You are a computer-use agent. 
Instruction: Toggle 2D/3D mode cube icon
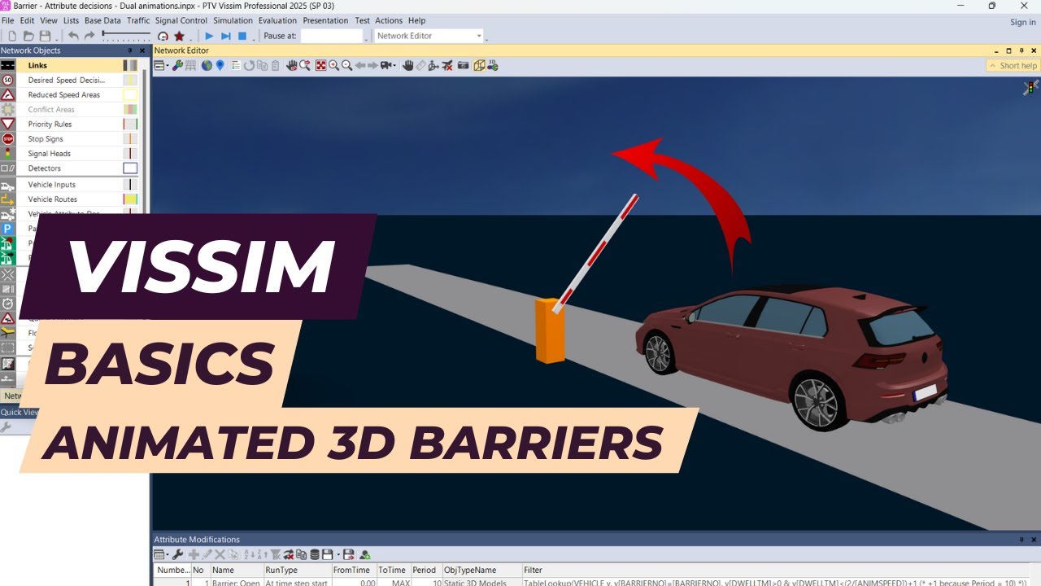[479, 66]
